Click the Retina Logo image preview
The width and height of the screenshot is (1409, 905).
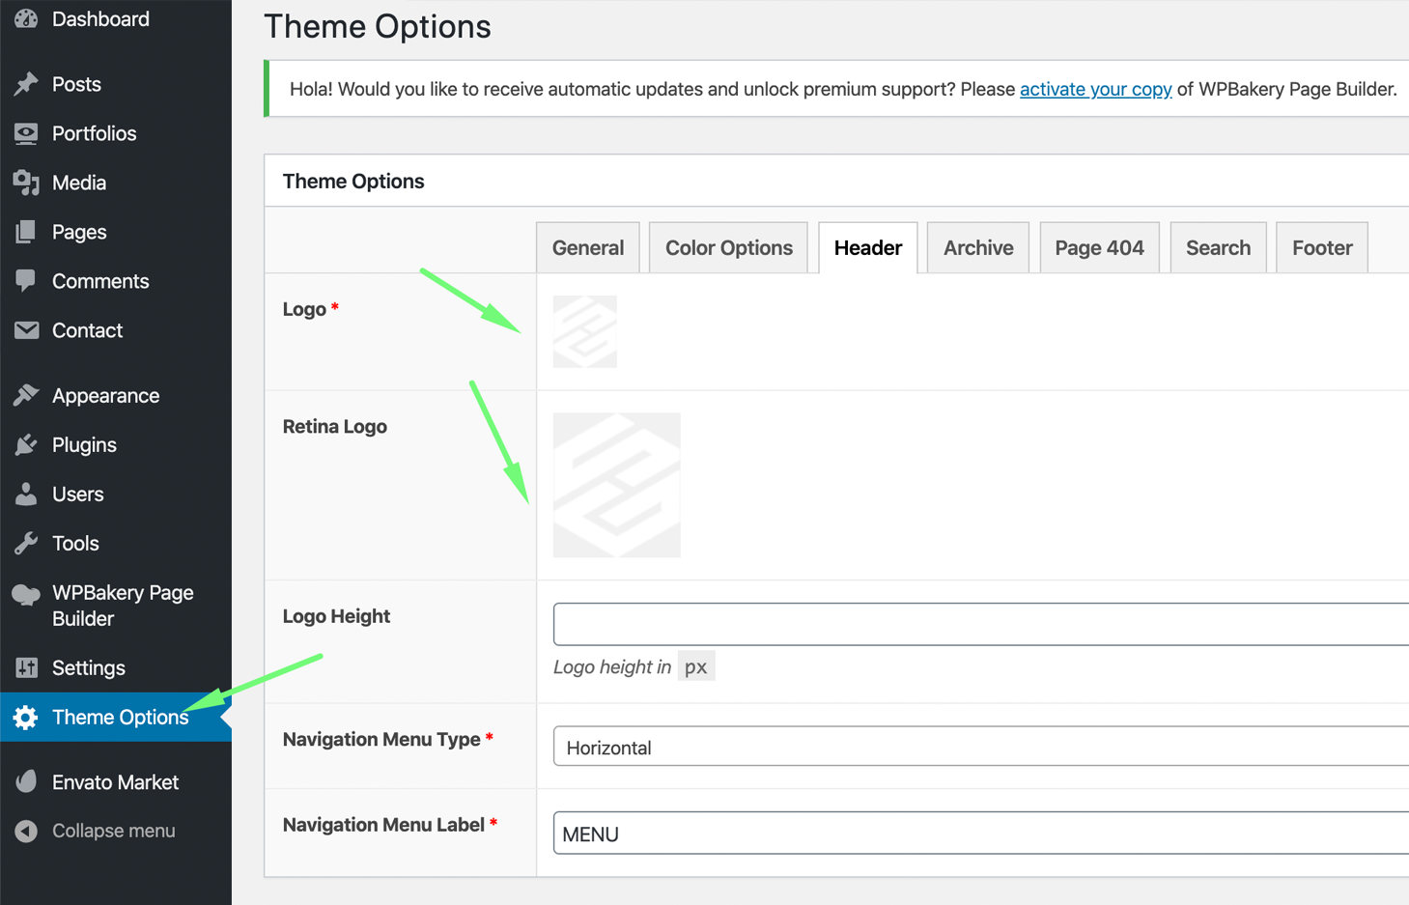coord(616,485)
